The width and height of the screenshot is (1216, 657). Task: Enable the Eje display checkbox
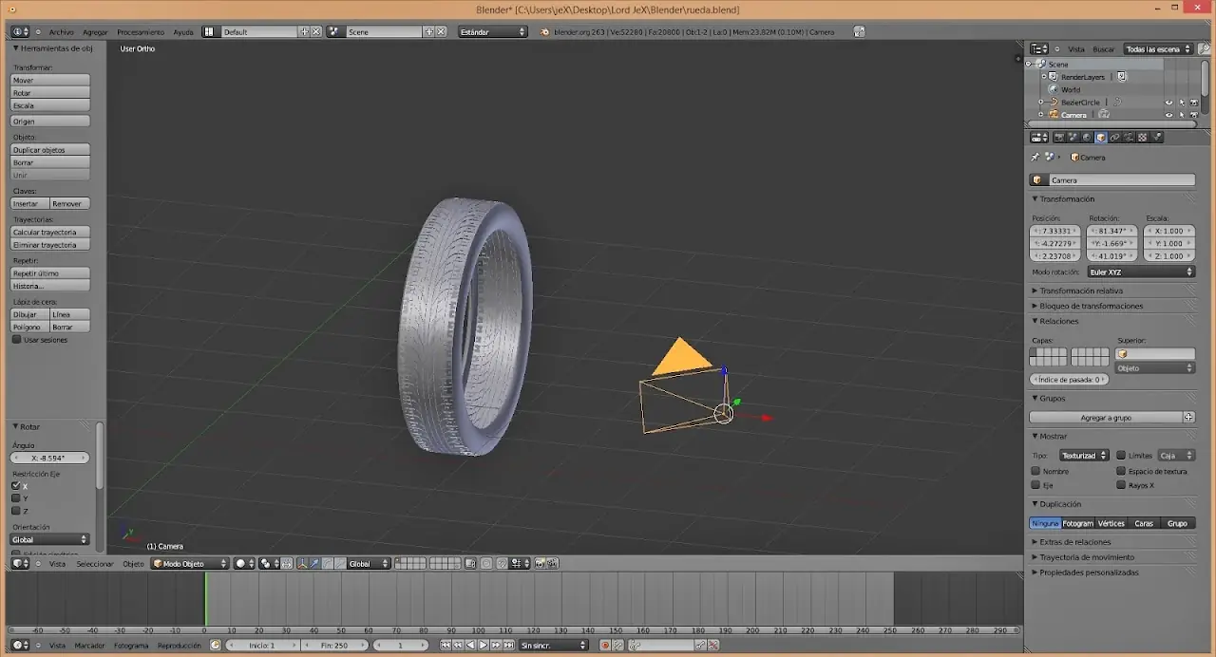coord(1036,485)
